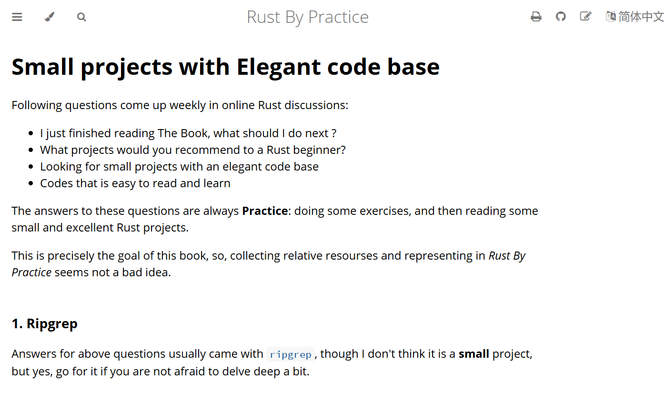The height and width of the screenshot is (403, 665).
Task: Click the bullet "Codes that is easy to read and learn"
Action: (x=135, y=183)
